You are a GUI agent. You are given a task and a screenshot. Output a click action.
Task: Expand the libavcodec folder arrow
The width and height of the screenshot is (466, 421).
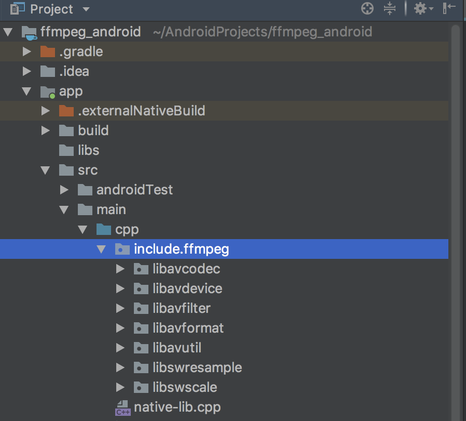point(120,269)
